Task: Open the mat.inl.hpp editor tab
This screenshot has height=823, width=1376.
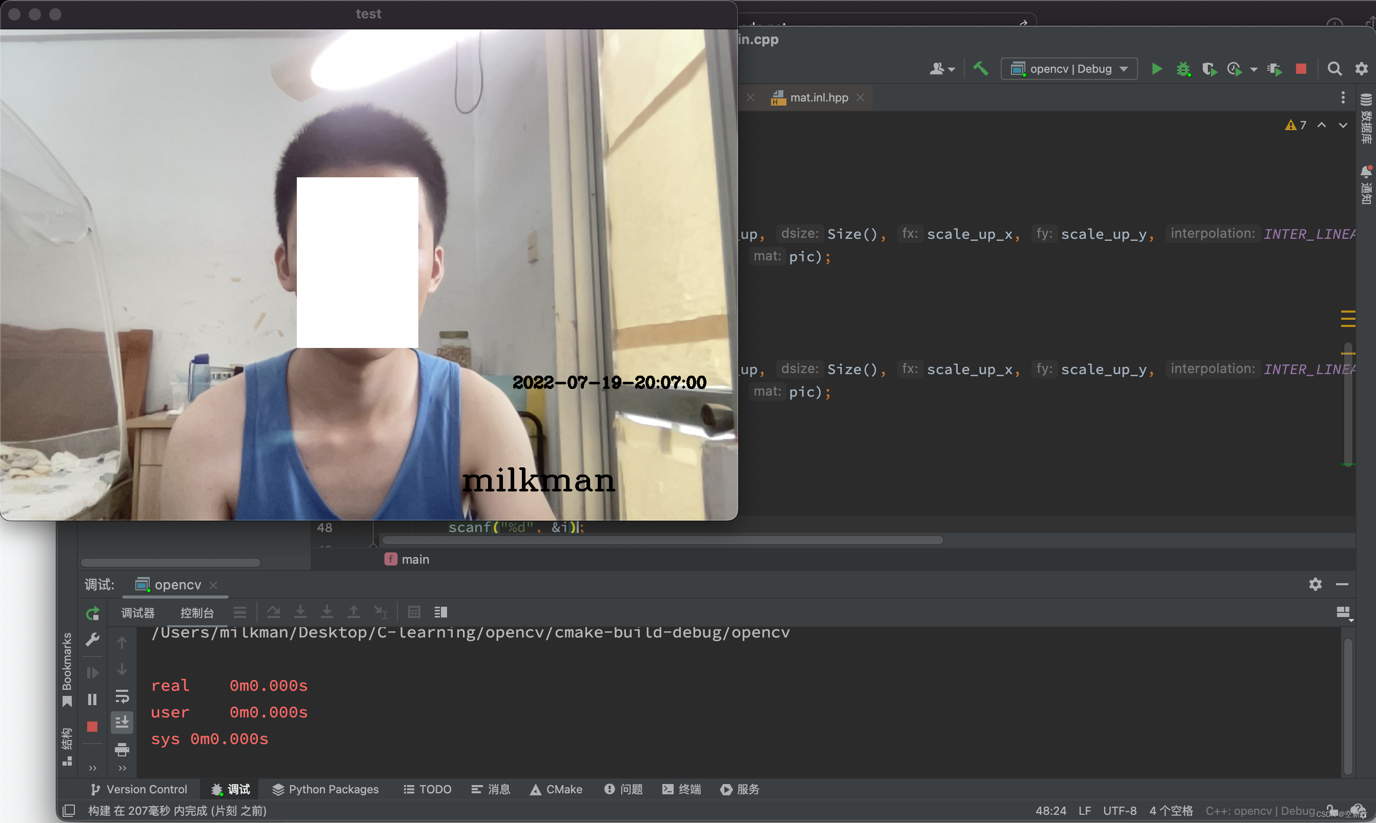Action: point(818,97)
